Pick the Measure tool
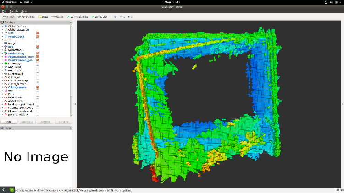Viewport: 344px width, 193px height. [x=57, y=17]
